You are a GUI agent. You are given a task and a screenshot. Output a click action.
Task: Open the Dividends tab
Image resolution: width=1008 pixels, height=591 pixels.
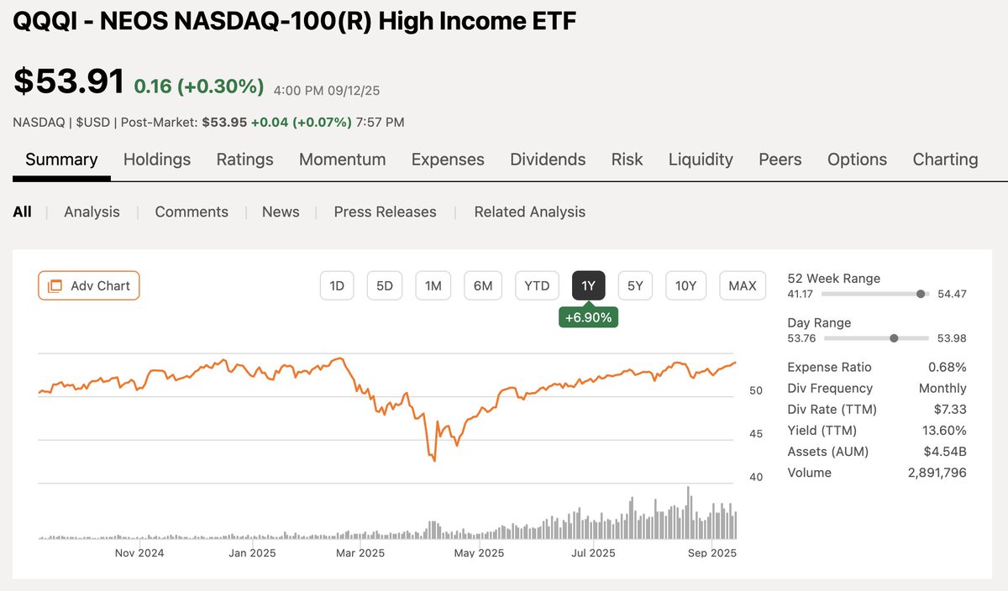(548, 160)
